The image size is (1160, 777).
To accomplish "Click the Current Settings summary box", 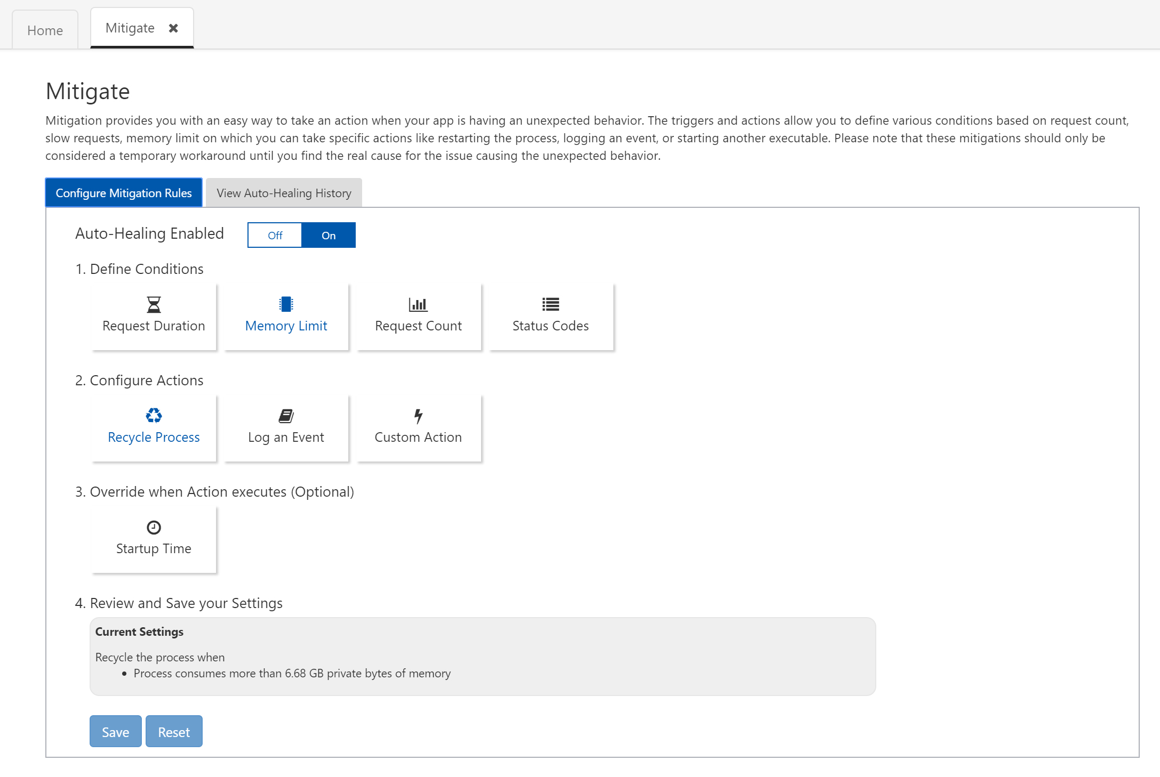I will click(482, 657).
